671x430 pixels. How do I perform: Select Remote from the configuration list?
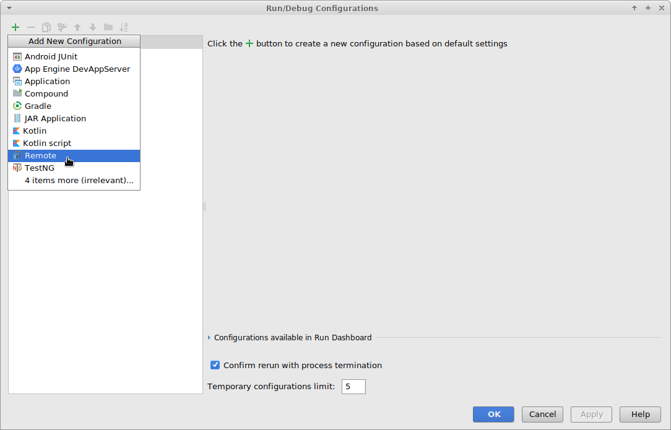tap(40, 156)
